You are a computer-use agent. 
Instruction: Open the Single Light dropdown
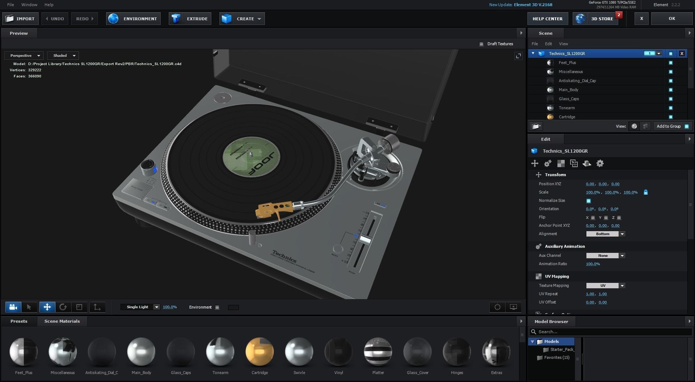tap(140, 307)
